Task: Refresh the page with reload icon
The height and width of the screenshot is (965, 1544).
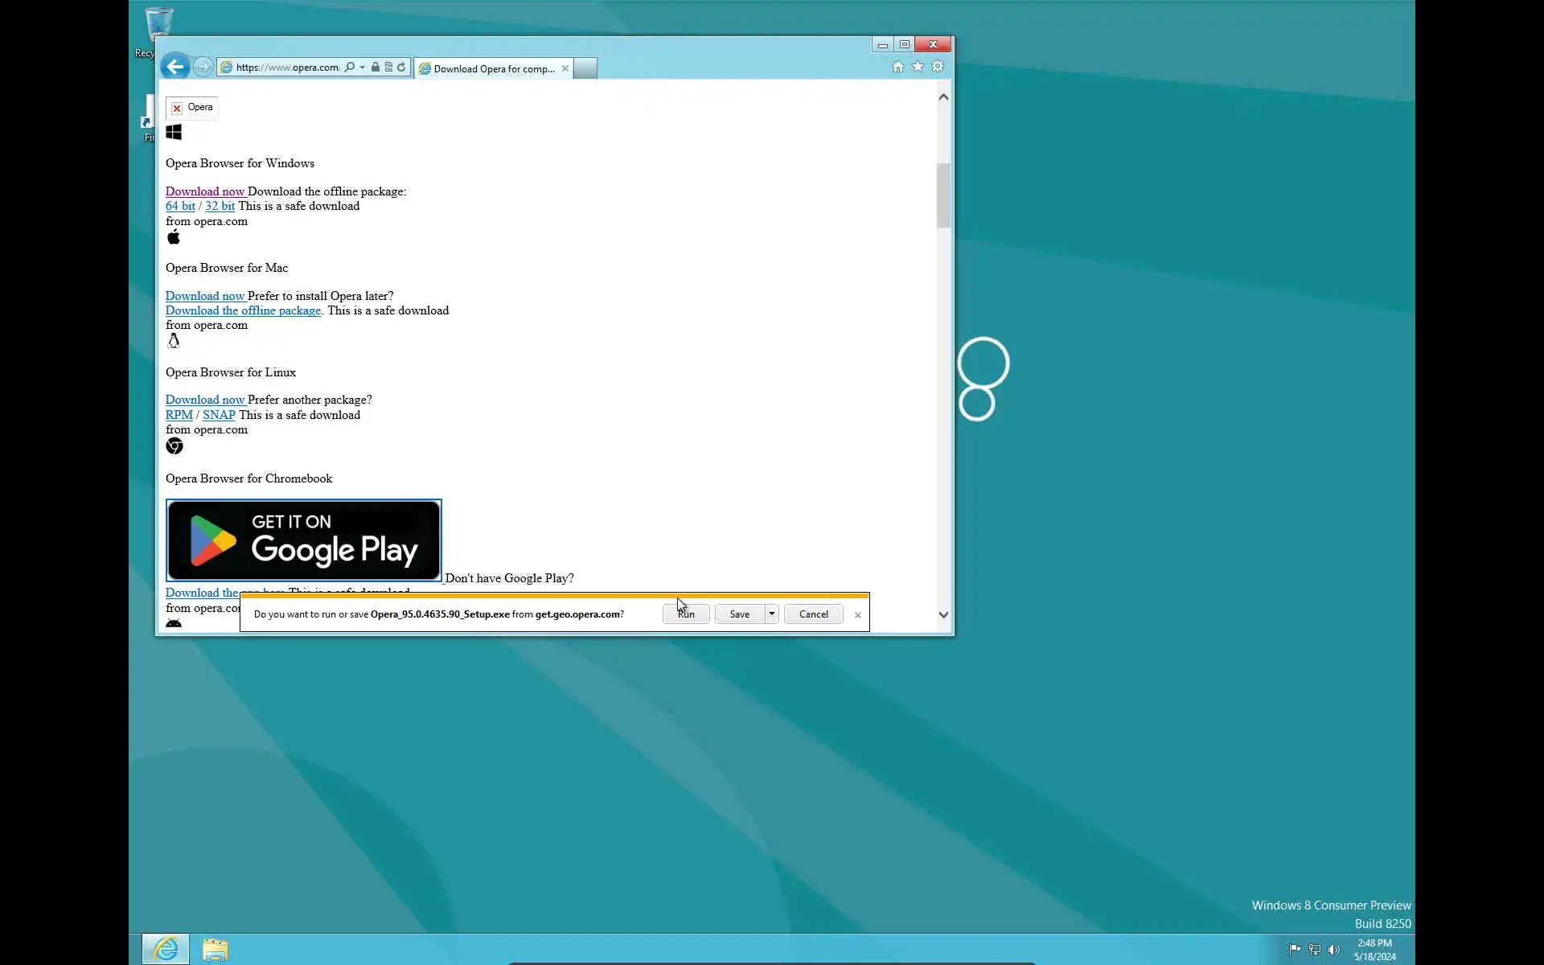Action: [x=401, y=68]
